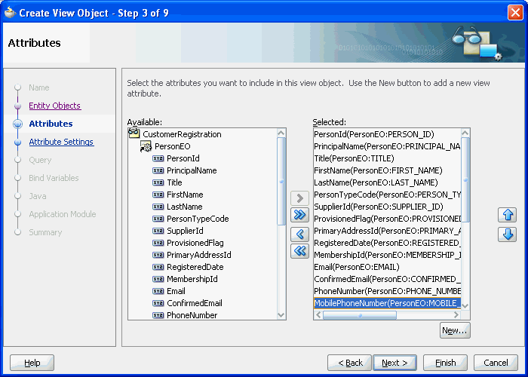Viewport: 528px width, 377px height.
Task: Click the attribute icon beside Title
Action: click(158, 182)
